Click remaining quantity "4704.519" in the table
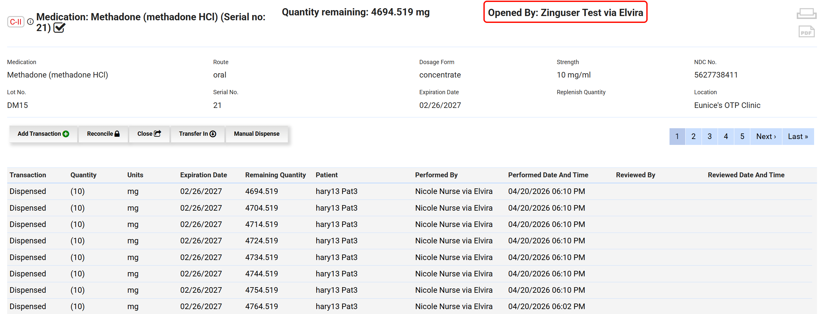819x314 pixels. pyautogui.click(x=262, y=208)
